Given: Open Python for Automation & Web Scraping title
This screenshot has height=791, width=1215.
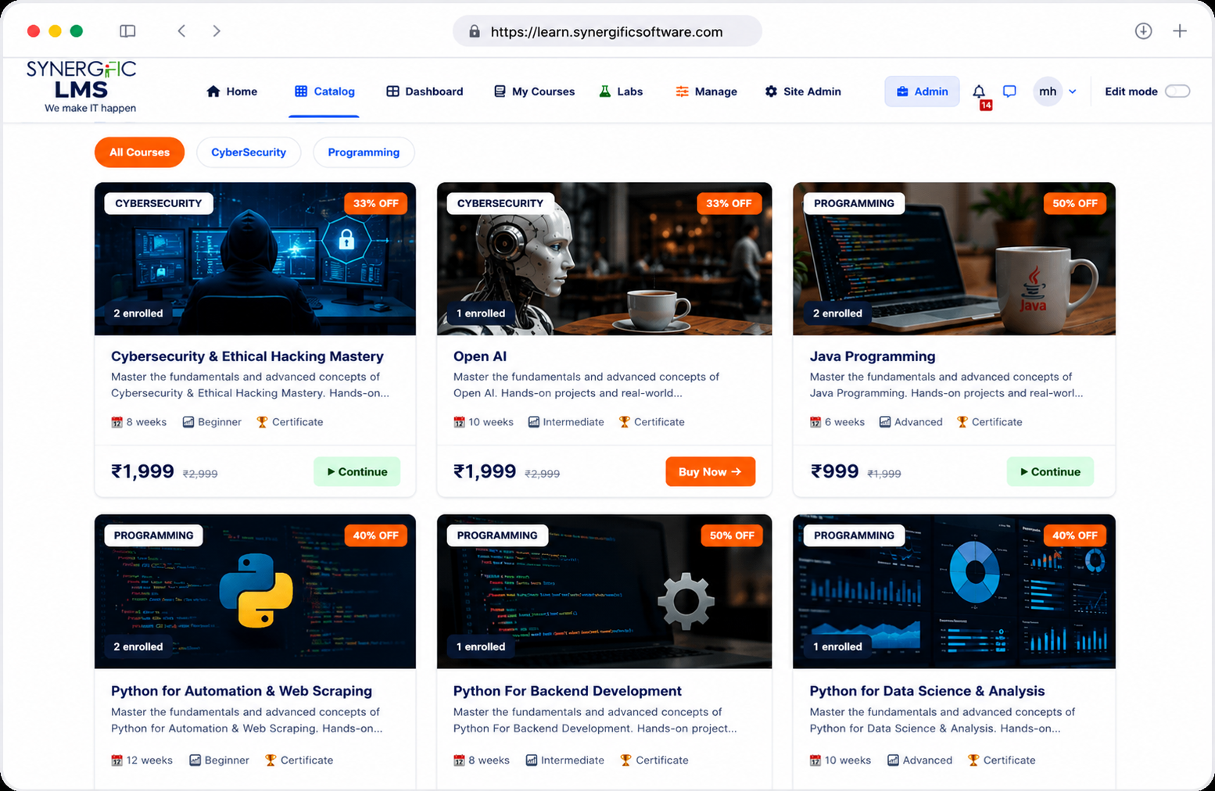Looking at the screenshot, I should coord(242,691).
